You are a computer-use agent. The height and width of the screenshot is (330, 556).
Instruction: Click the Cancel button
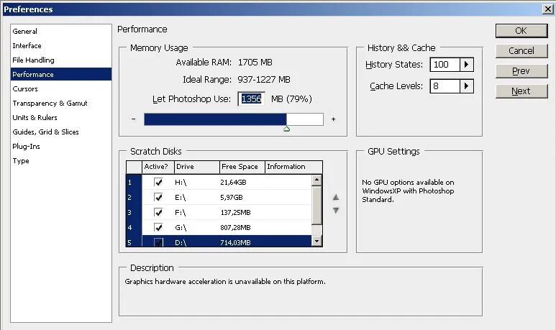(521, 51)
